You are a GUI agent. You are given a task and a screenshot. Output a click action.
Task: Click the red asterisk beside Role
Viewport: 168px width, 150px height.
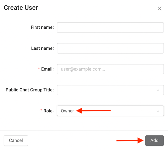coord(41,110)
